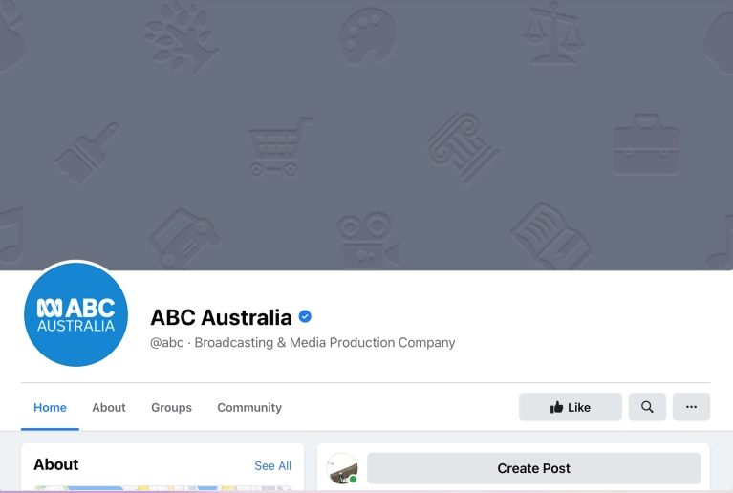This screenshot has height=493, width=733.
Task: Click the See All link in About
Action: click(272, 466)
